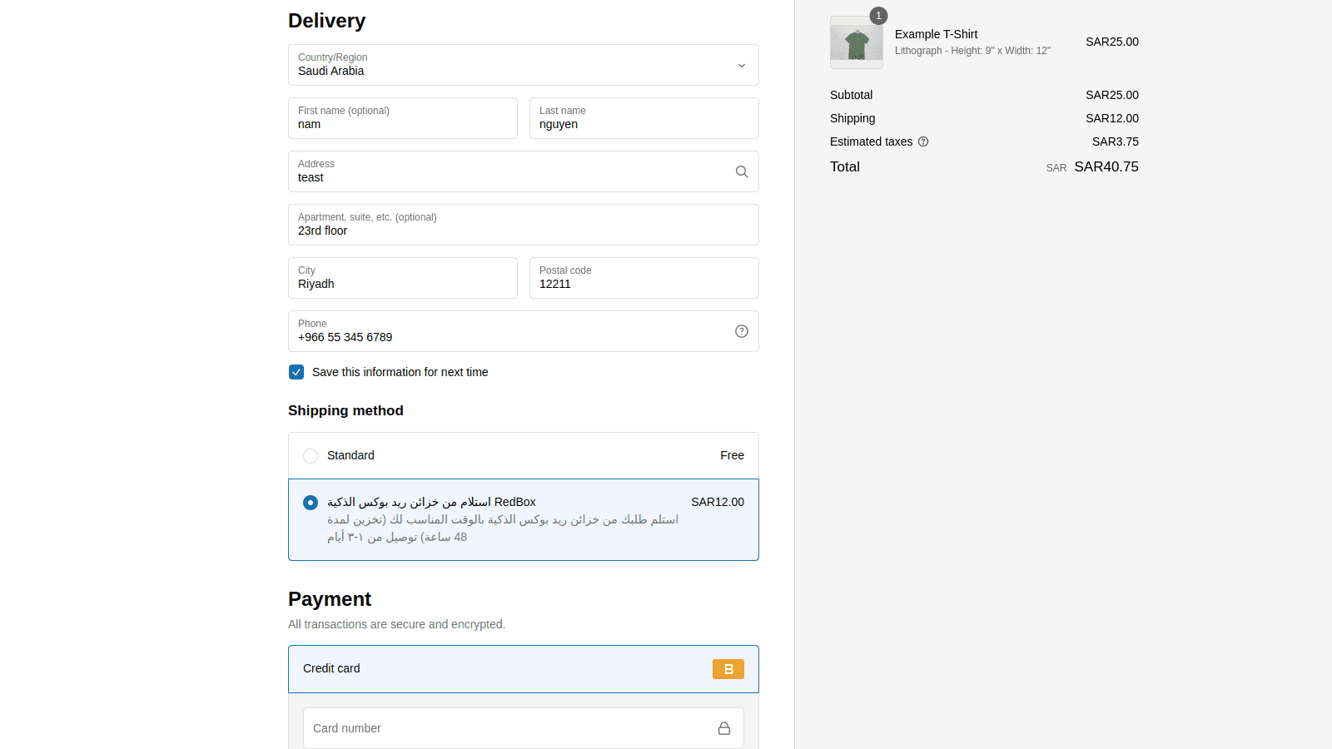
Task: Click the Example T-Shirt thumbnail
Action: pyautogui.click(x=856, y=42)
